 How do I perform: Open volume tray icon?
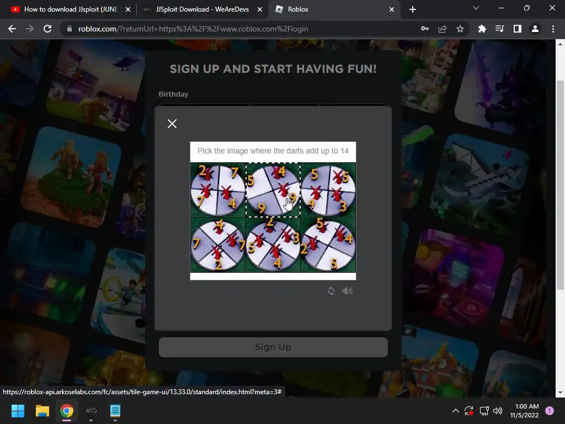click(x=498, y=411)
